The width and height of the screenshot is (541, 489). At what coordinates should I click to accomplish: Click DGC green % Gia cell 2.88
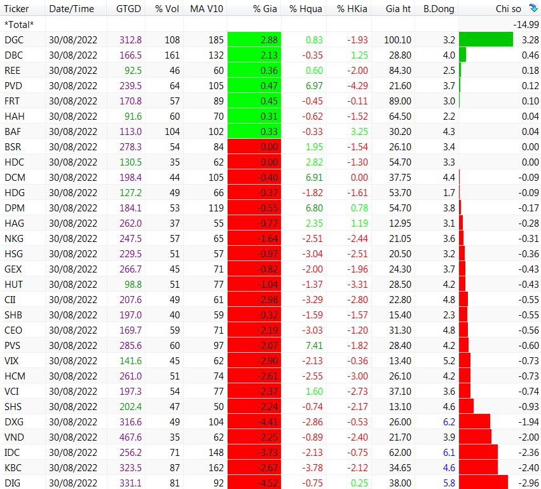[x=254, y=40]
